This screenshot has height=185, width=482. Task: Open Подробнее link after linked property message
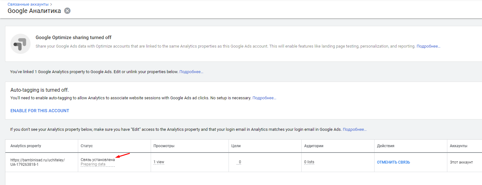tap(191, 72)
